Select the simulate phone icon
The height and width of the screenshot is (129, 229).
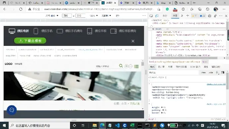36,31
